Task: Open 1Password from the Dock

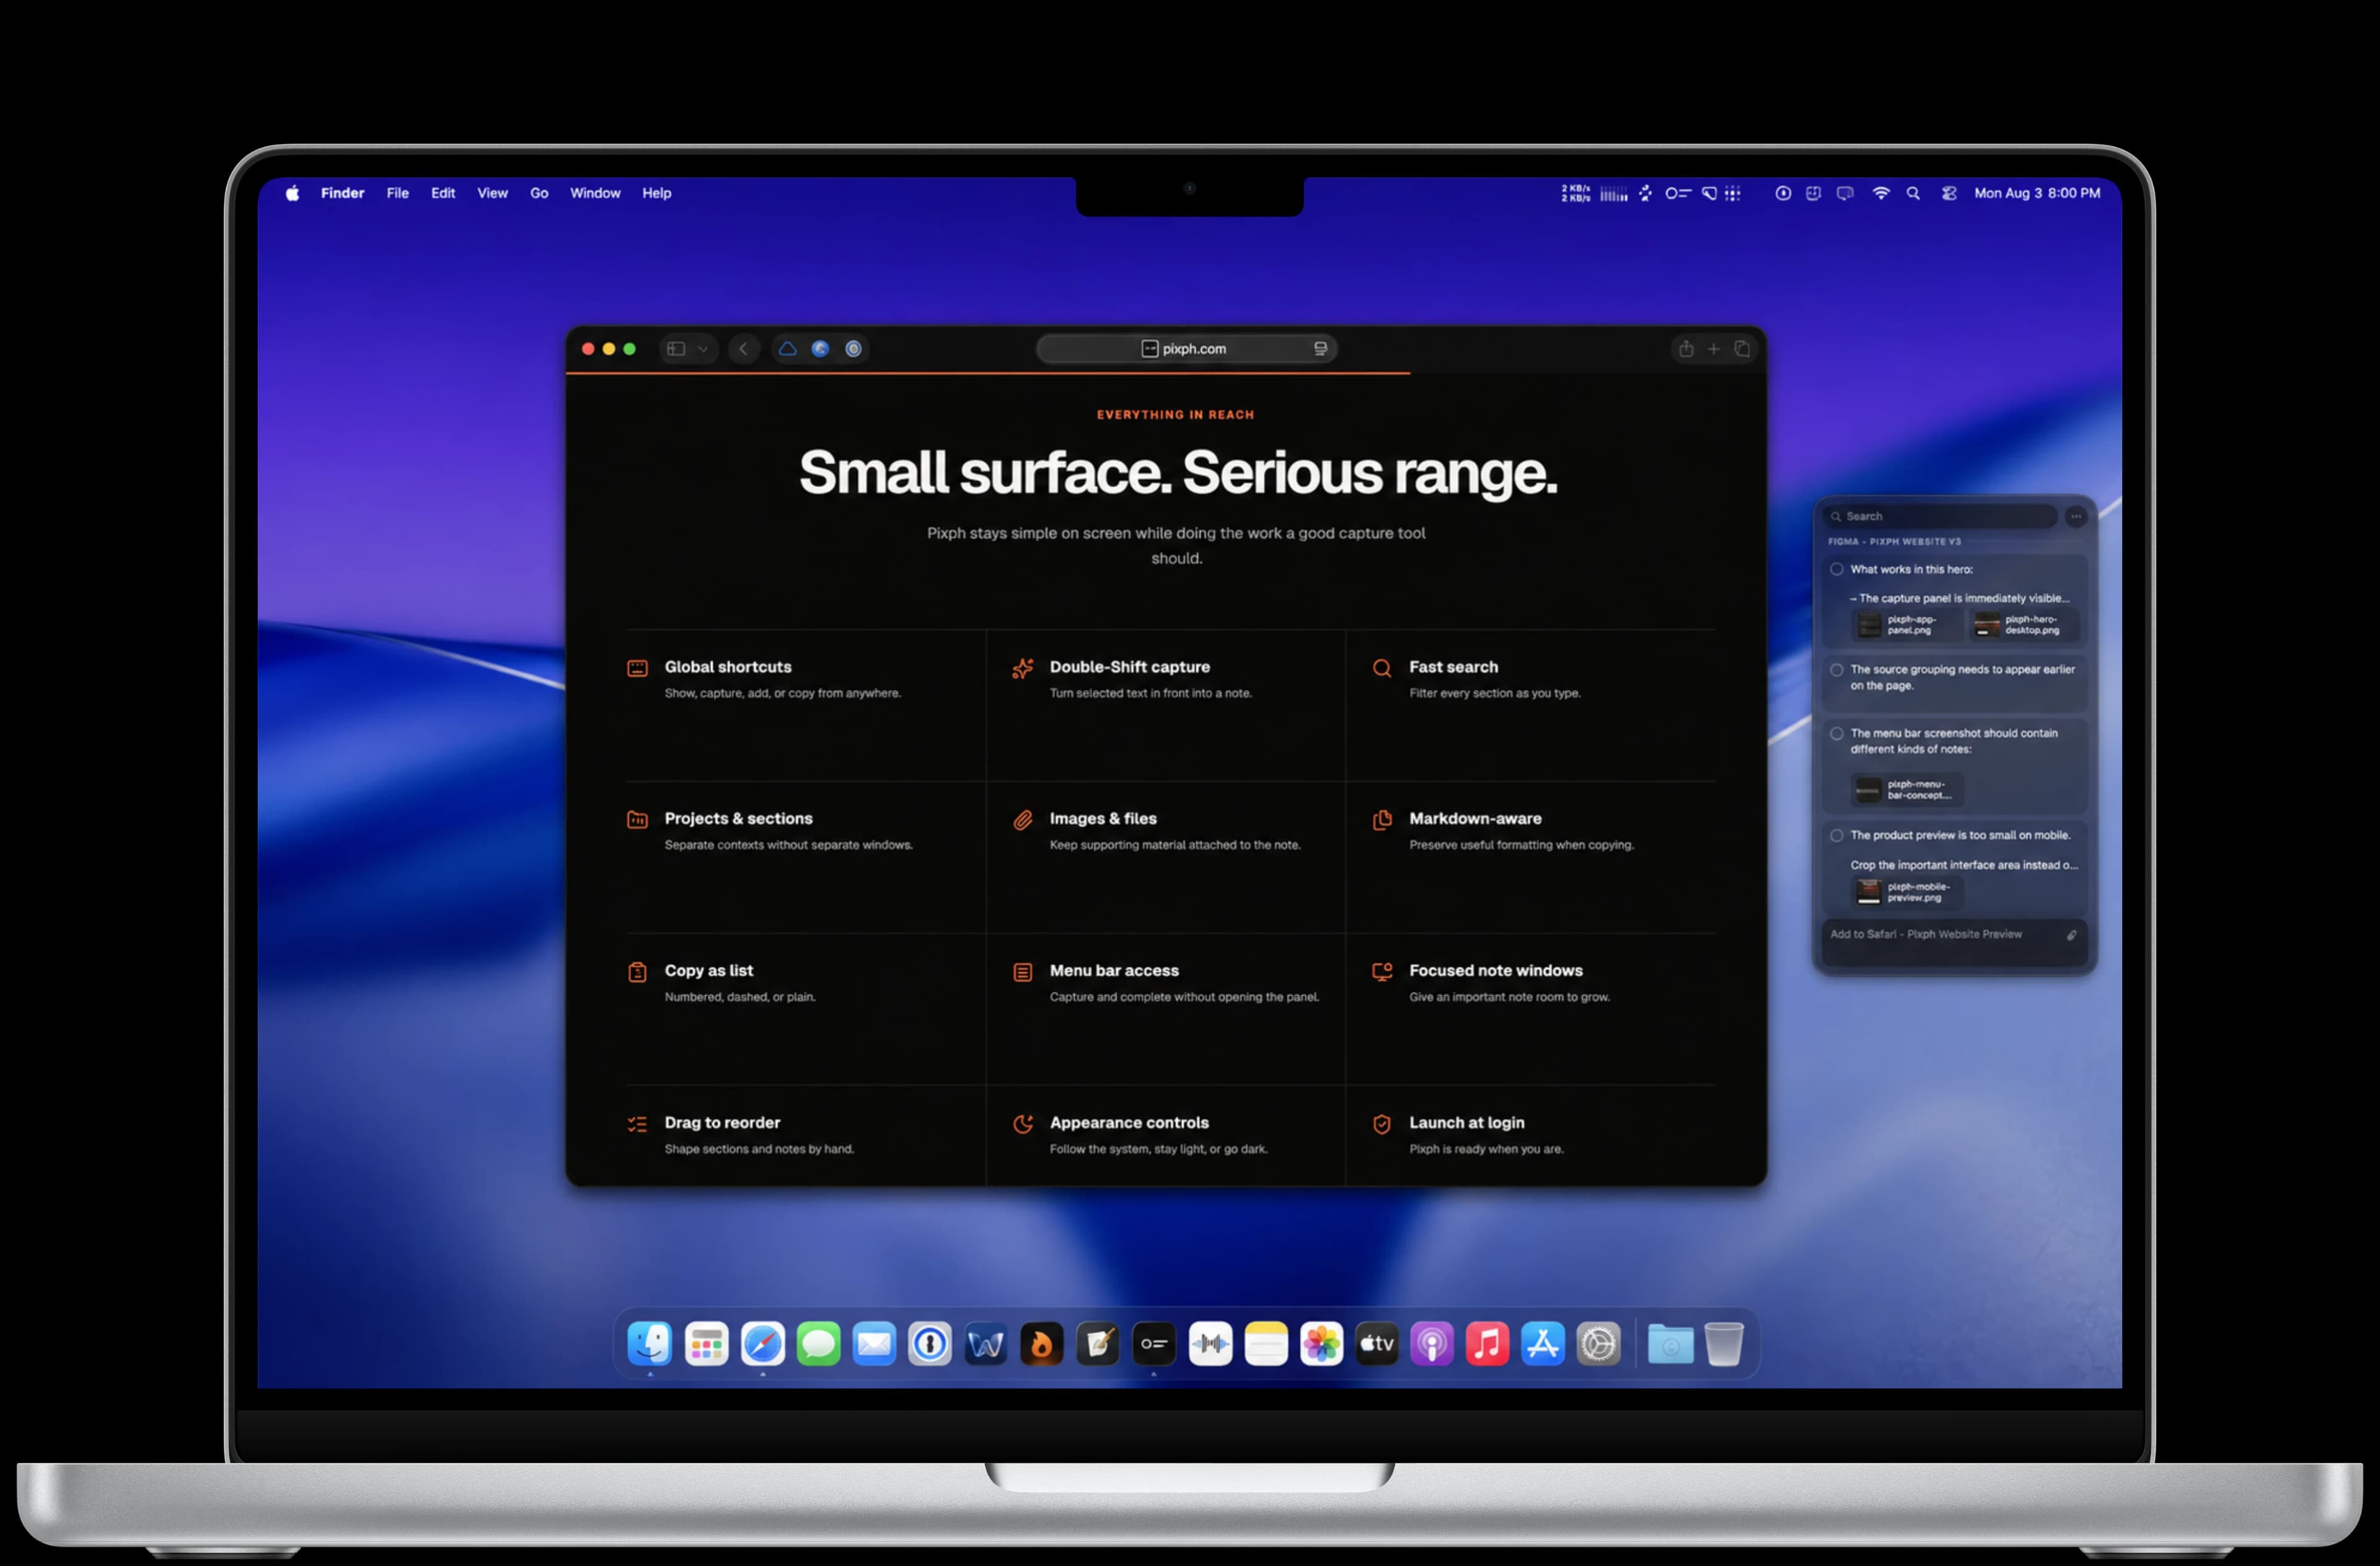Action: (x=930, y=1343)
